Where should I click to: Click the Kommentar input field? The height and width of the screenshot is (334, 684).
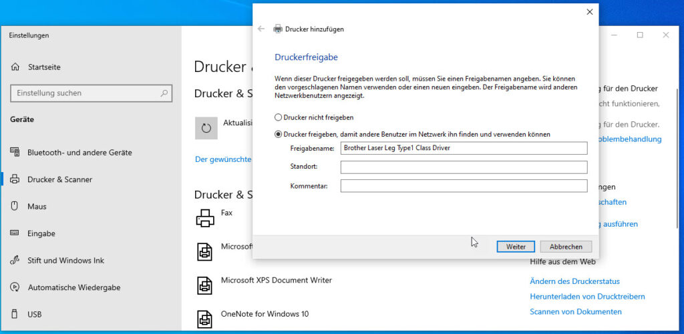coord(464,186)
